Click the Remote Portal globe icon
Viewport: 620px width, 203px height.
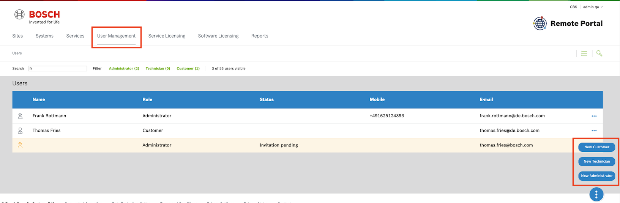pyautogui.click(x=540, y=24)
